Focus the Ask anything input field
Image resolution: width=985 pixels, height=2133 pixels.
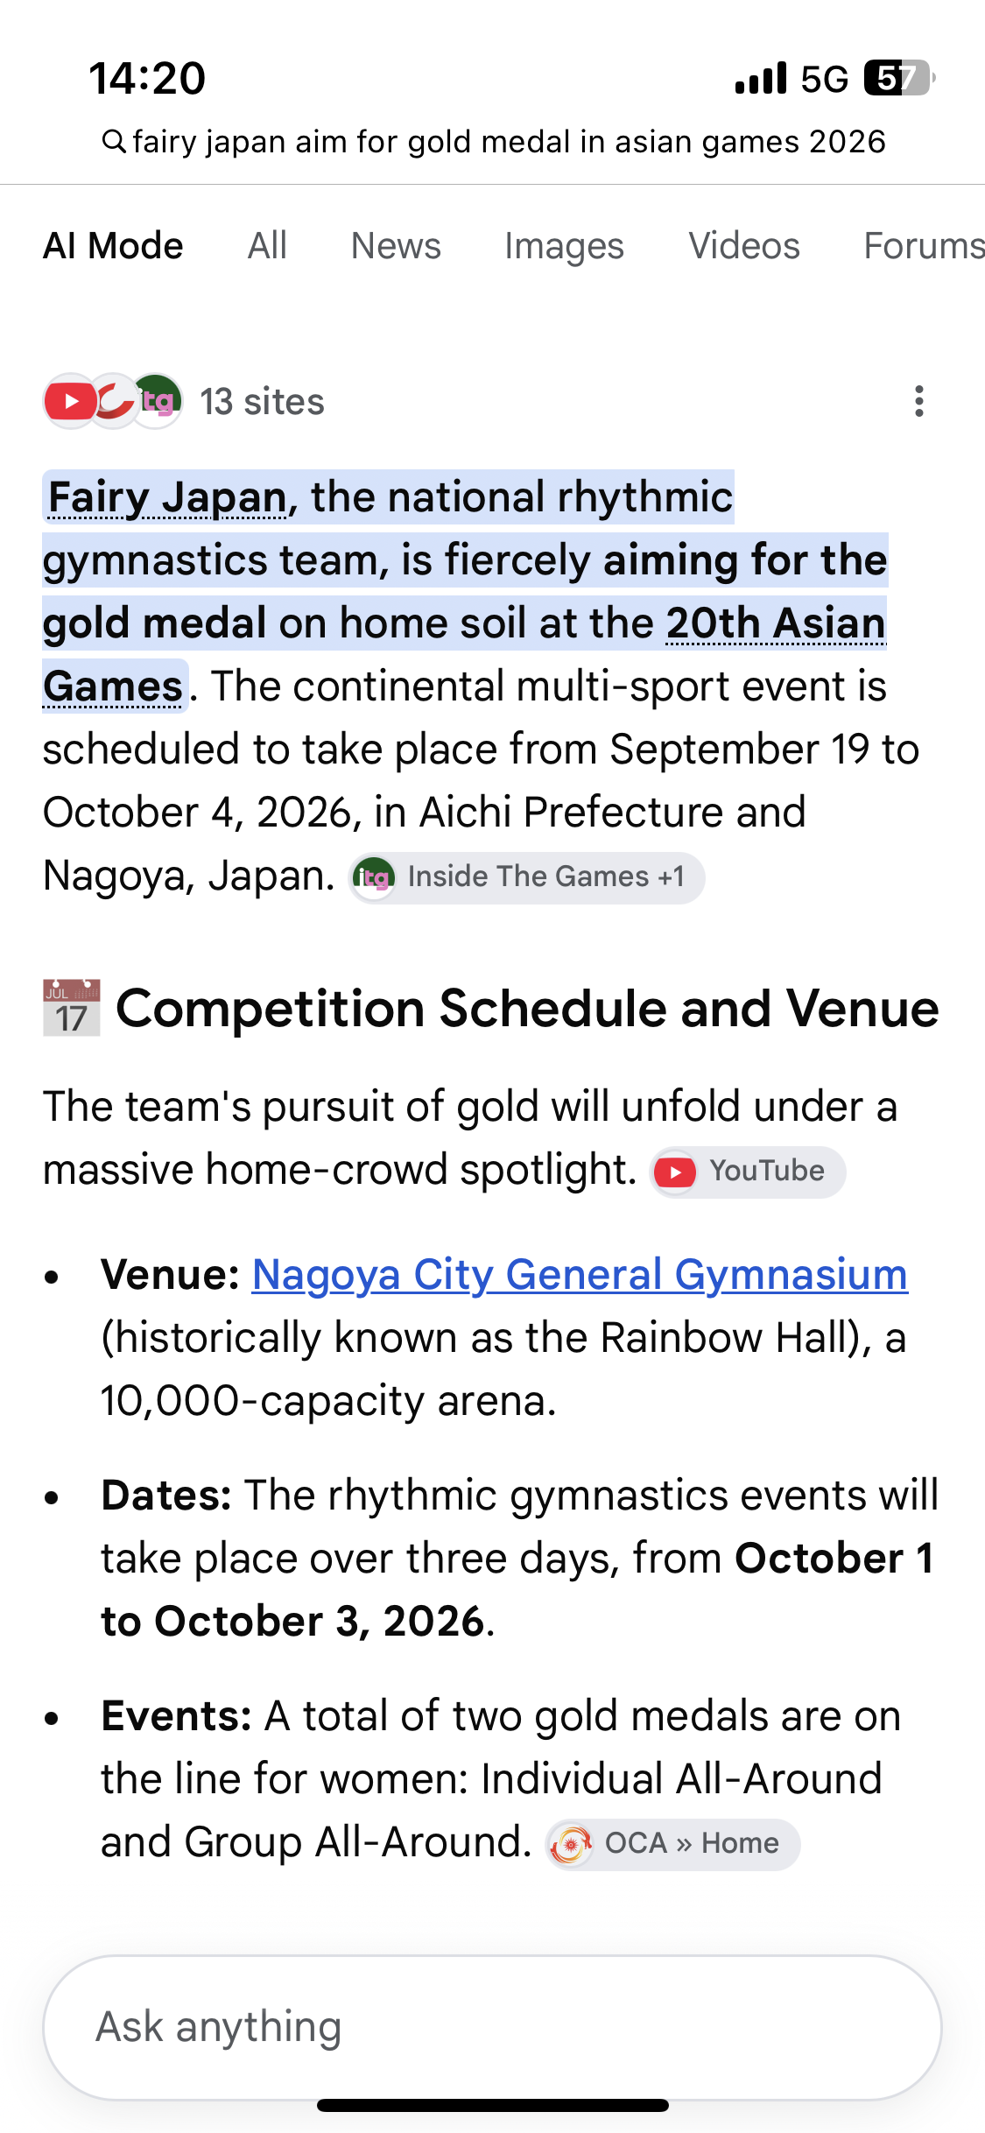[492, 2027]
